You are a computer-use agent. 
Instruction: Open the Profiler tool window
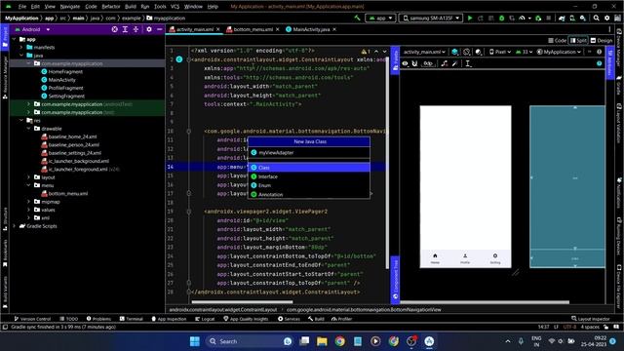pyautogui.click(x=341, y=319)
